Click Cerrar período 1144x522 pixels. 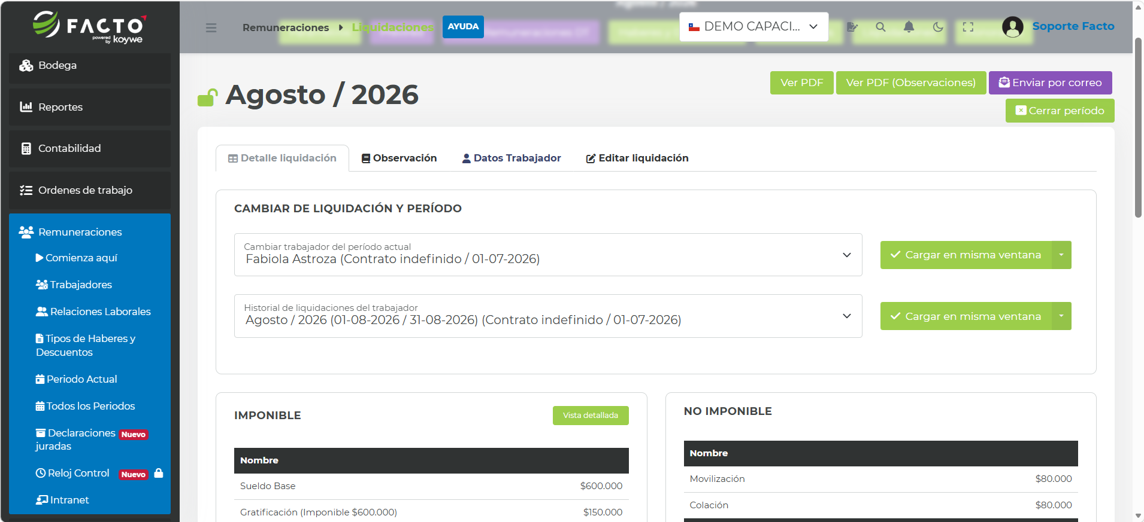[x=1060, y=111]
